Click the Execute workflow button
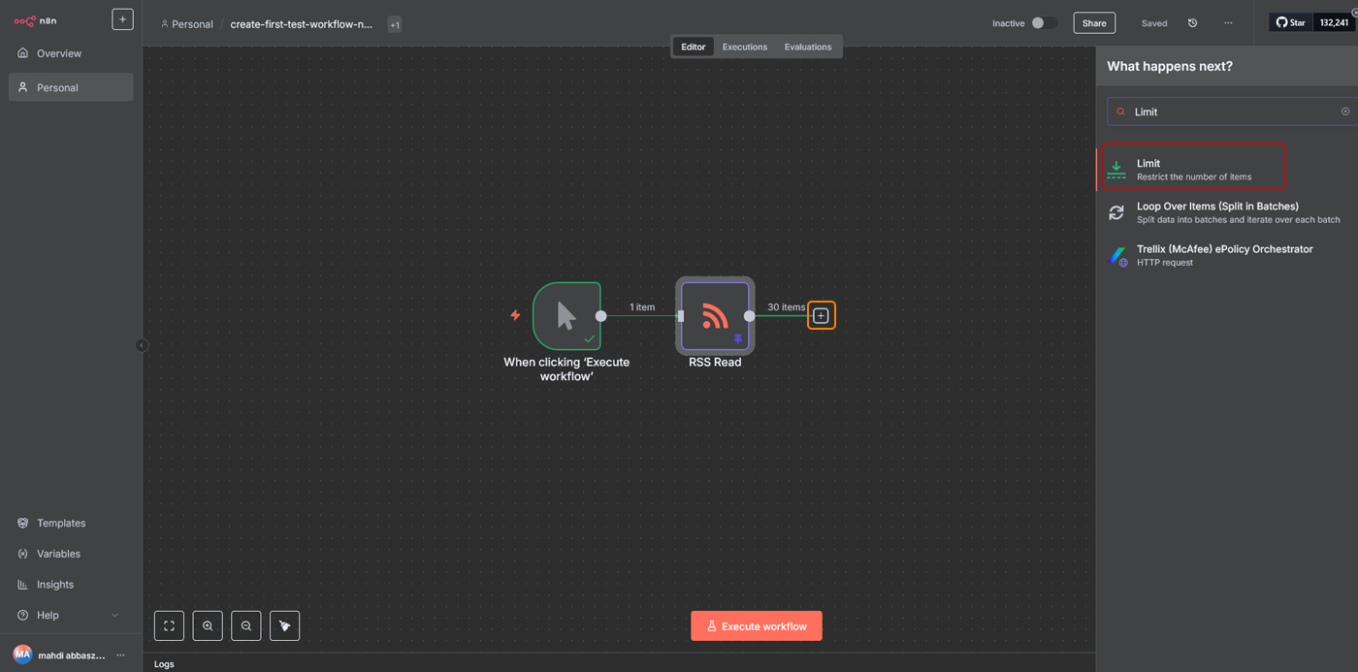 click(756, 626)
